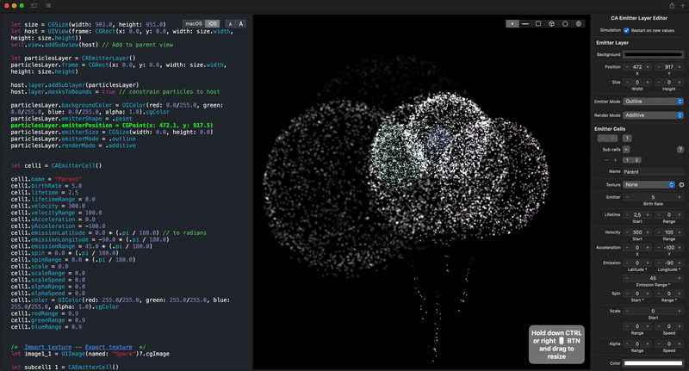Viewport: 689px width, 371px height.
Task: Select the line emitter shape icon
Action: 525,24
